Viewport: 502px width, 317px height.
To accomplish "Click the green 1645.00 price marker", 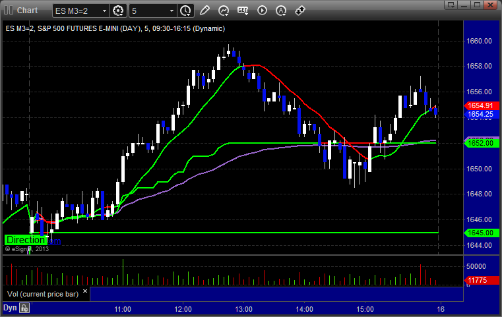I will [x=480, y=233].
